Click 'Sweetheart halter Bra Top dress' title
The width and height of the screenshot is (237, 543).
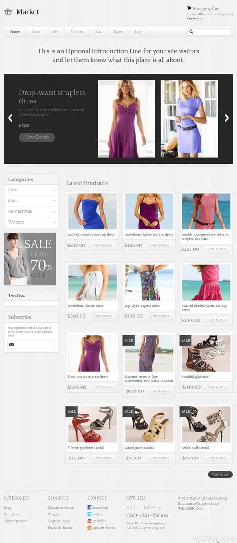coord(149,235)
